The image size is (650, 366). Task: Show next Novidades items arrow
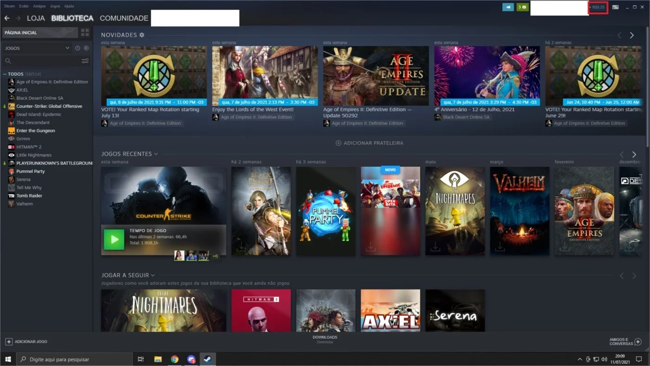(x=631, y=35)
